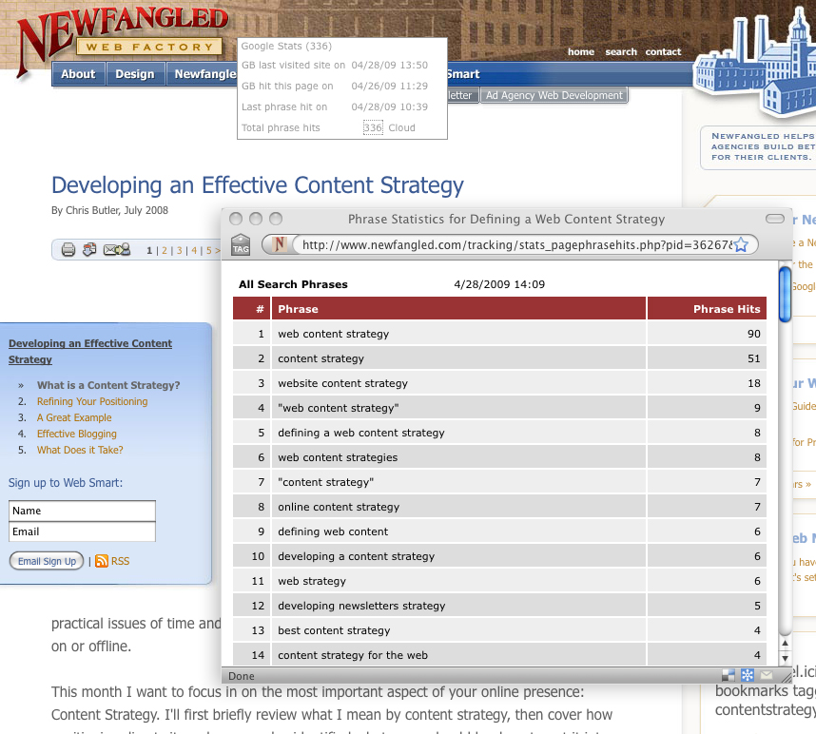Image resolution: width=816 pixels, height=734 pixels.
Task: Open the Cloud link in Google Stats box
Action: (401, 127)
